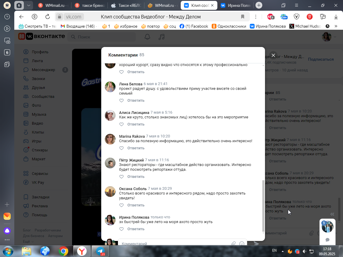Attach a file via paperclip icon in popup

tap(233, 243)
